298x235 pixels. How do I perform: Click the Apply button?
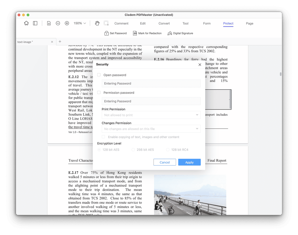point(189,162)
